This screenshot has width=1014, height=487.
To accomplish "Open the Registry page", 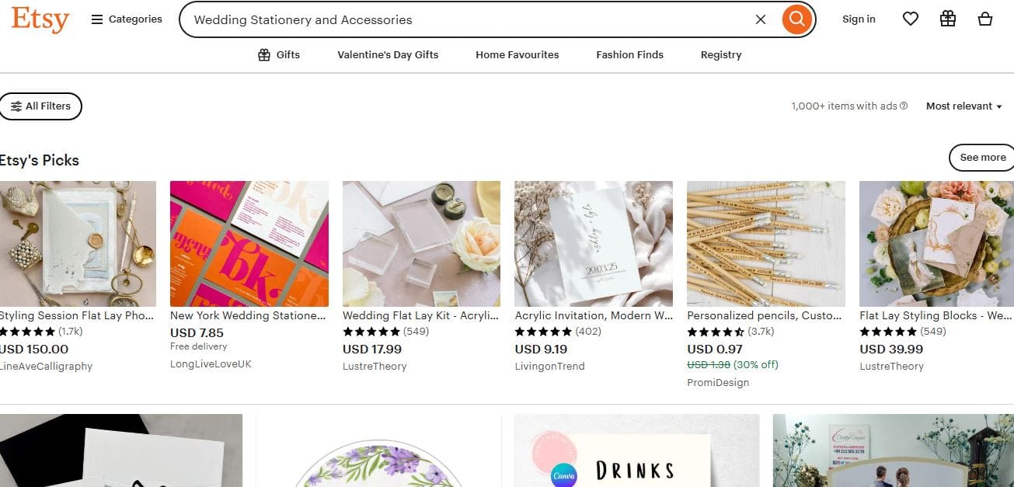I will pyautogui.click(x=720, y=55).
